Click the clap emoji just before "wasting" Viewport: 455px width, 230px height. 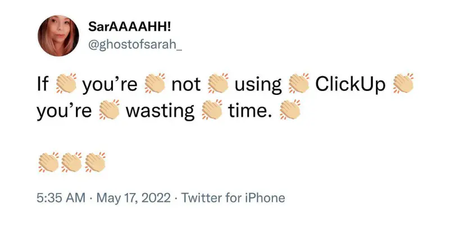(110, 110)
